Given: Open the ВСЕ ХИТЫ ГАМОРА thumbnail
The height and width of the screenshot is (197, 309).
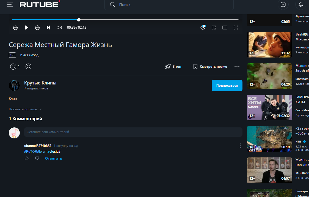Looking at the screenshot, I should pyautogui.click(x=269, y=108).
